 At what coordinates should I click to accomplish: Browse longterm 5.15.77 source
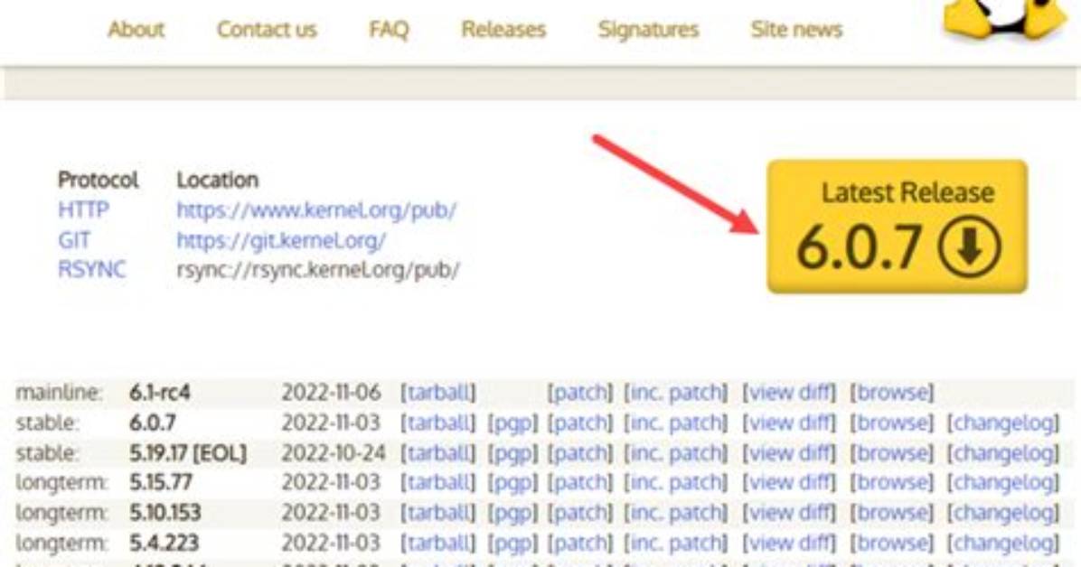click(891, 482)
